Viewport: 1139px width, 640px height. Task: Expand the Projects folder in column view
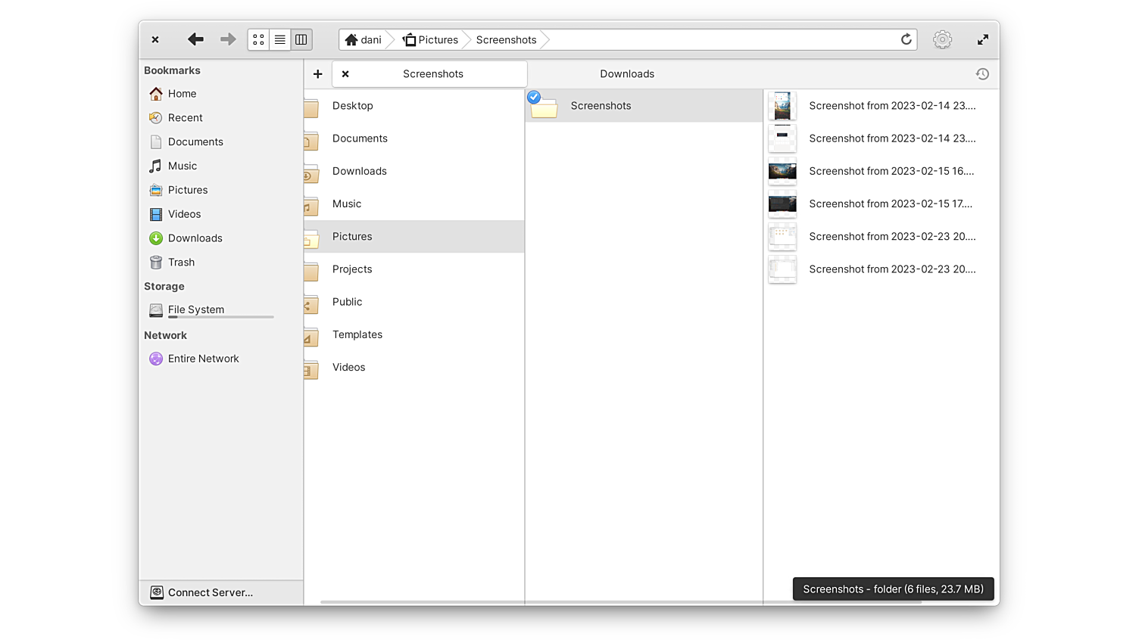tap(352, 269)
